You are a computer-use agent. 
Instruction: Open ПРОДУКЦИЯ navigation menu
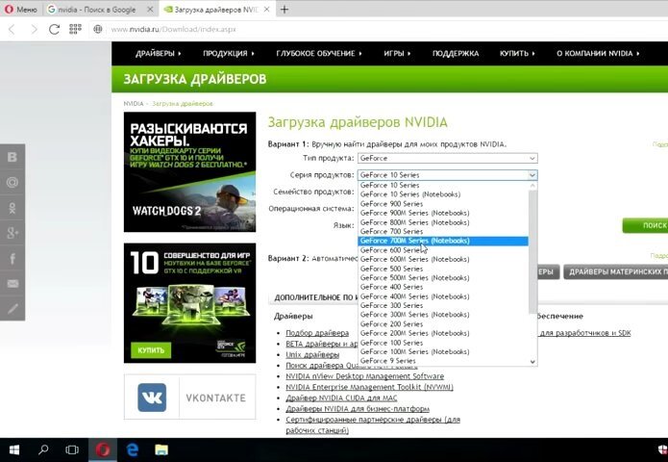[229, 53]
